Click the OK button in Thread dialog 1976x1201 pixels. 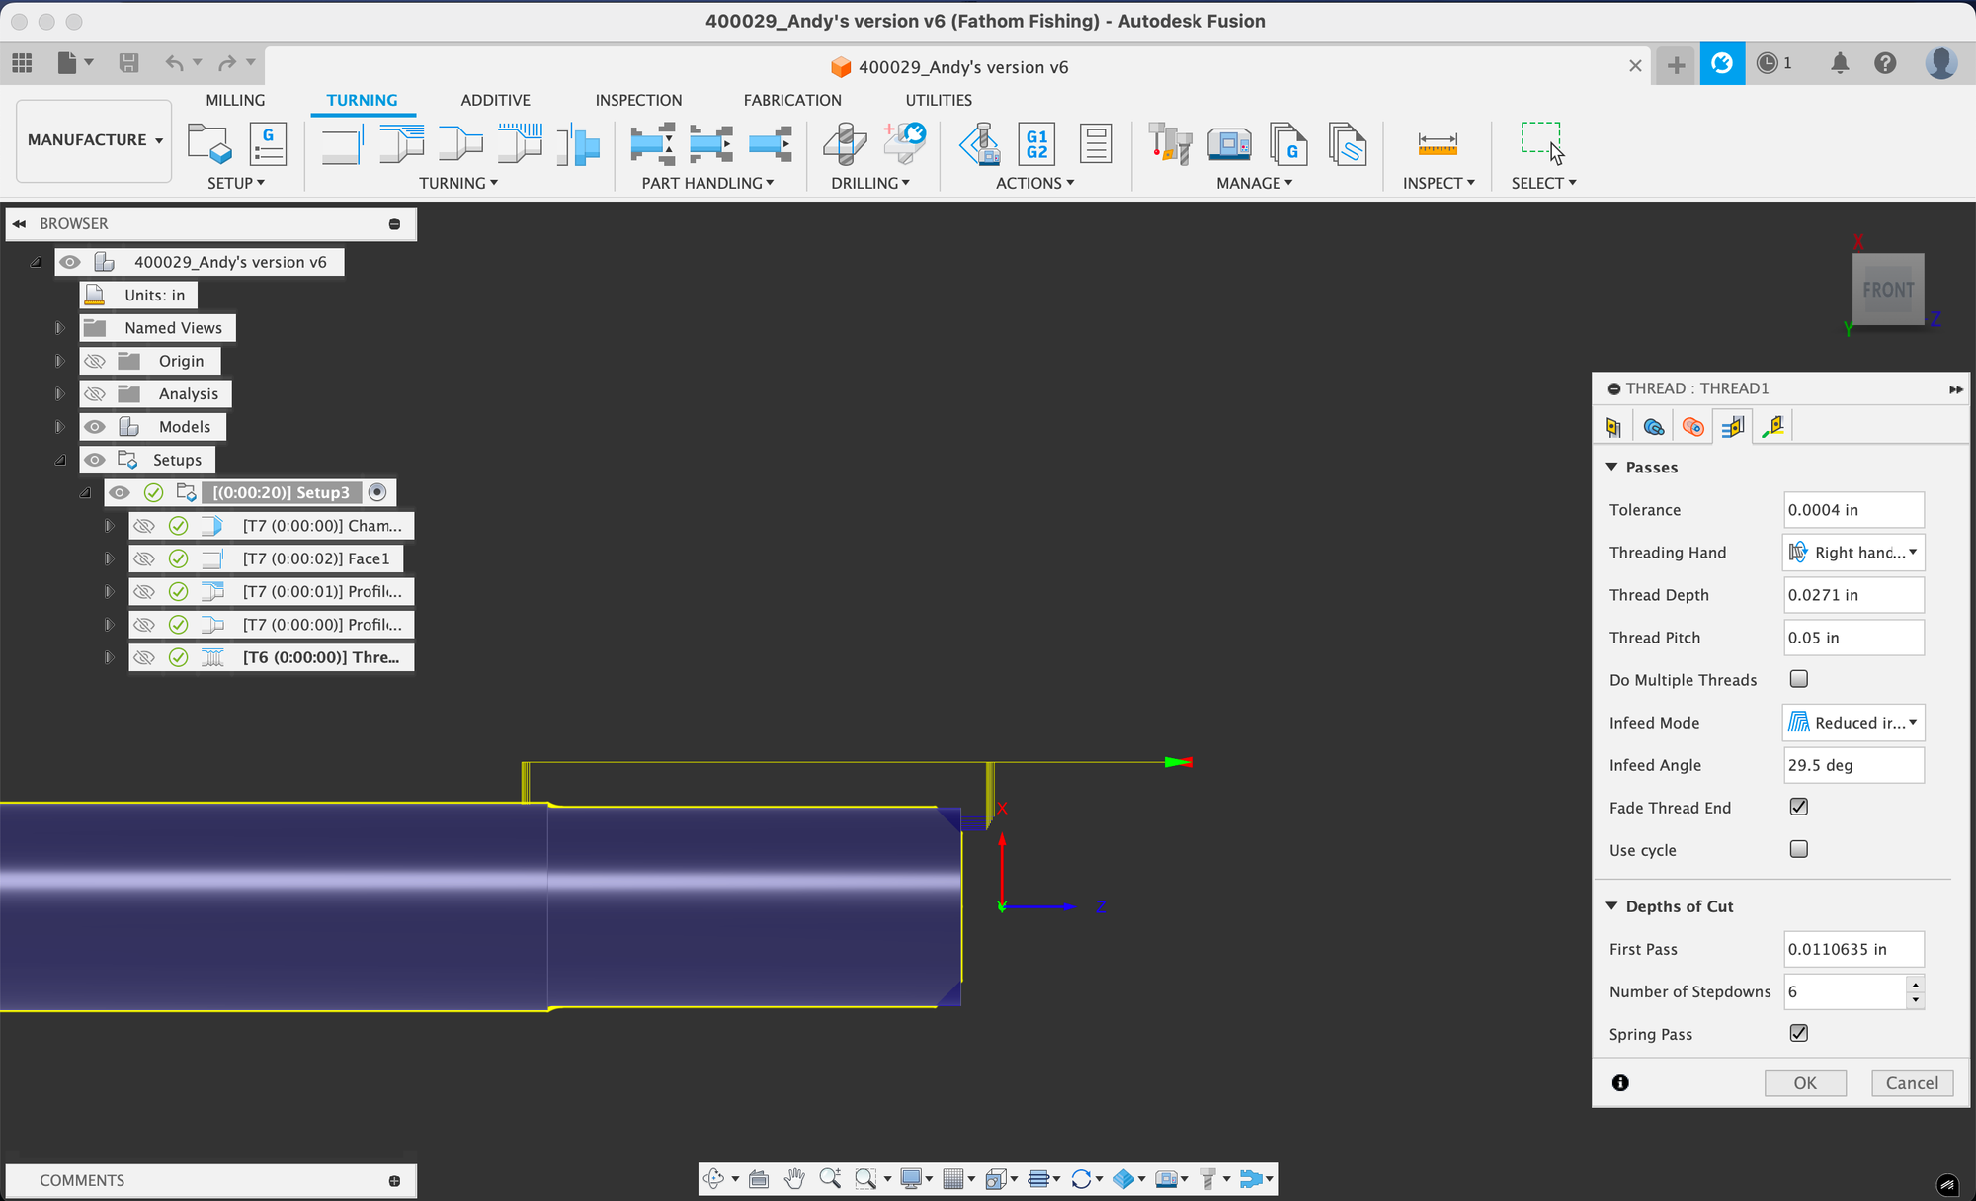[x=1805, y=1082]
